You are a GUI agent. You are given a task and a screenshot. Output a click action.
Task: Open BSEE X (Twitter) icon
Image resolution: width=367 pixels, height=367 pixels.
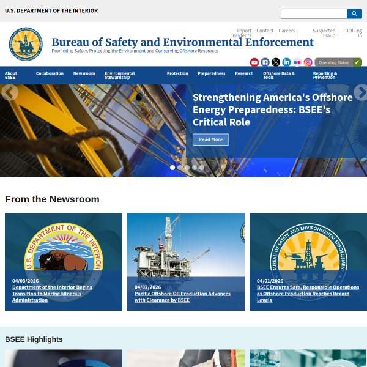(x=276, y=62)
